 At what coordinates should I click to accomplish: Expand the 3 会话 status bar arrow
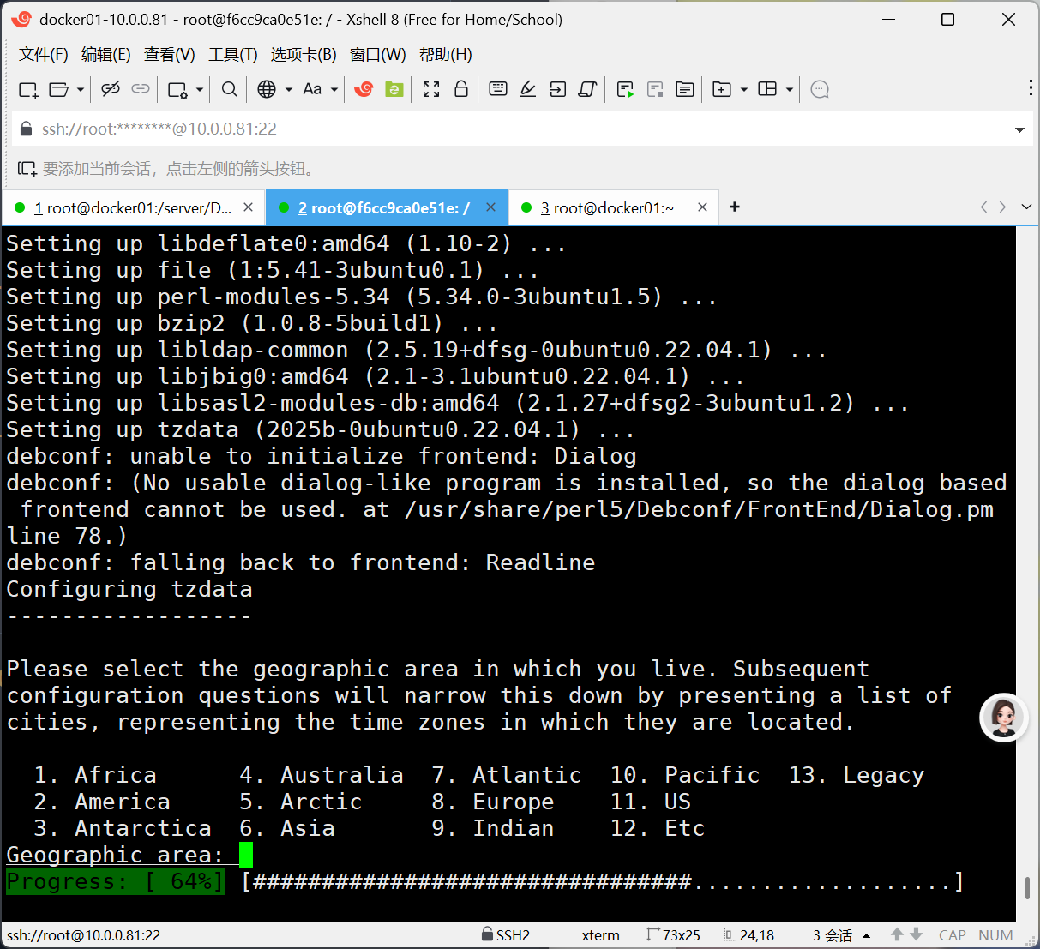[x=866, y=935]
